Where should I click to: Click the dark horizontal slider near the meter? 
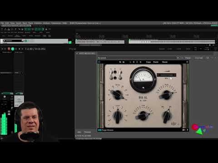click(x=166, y=75)
